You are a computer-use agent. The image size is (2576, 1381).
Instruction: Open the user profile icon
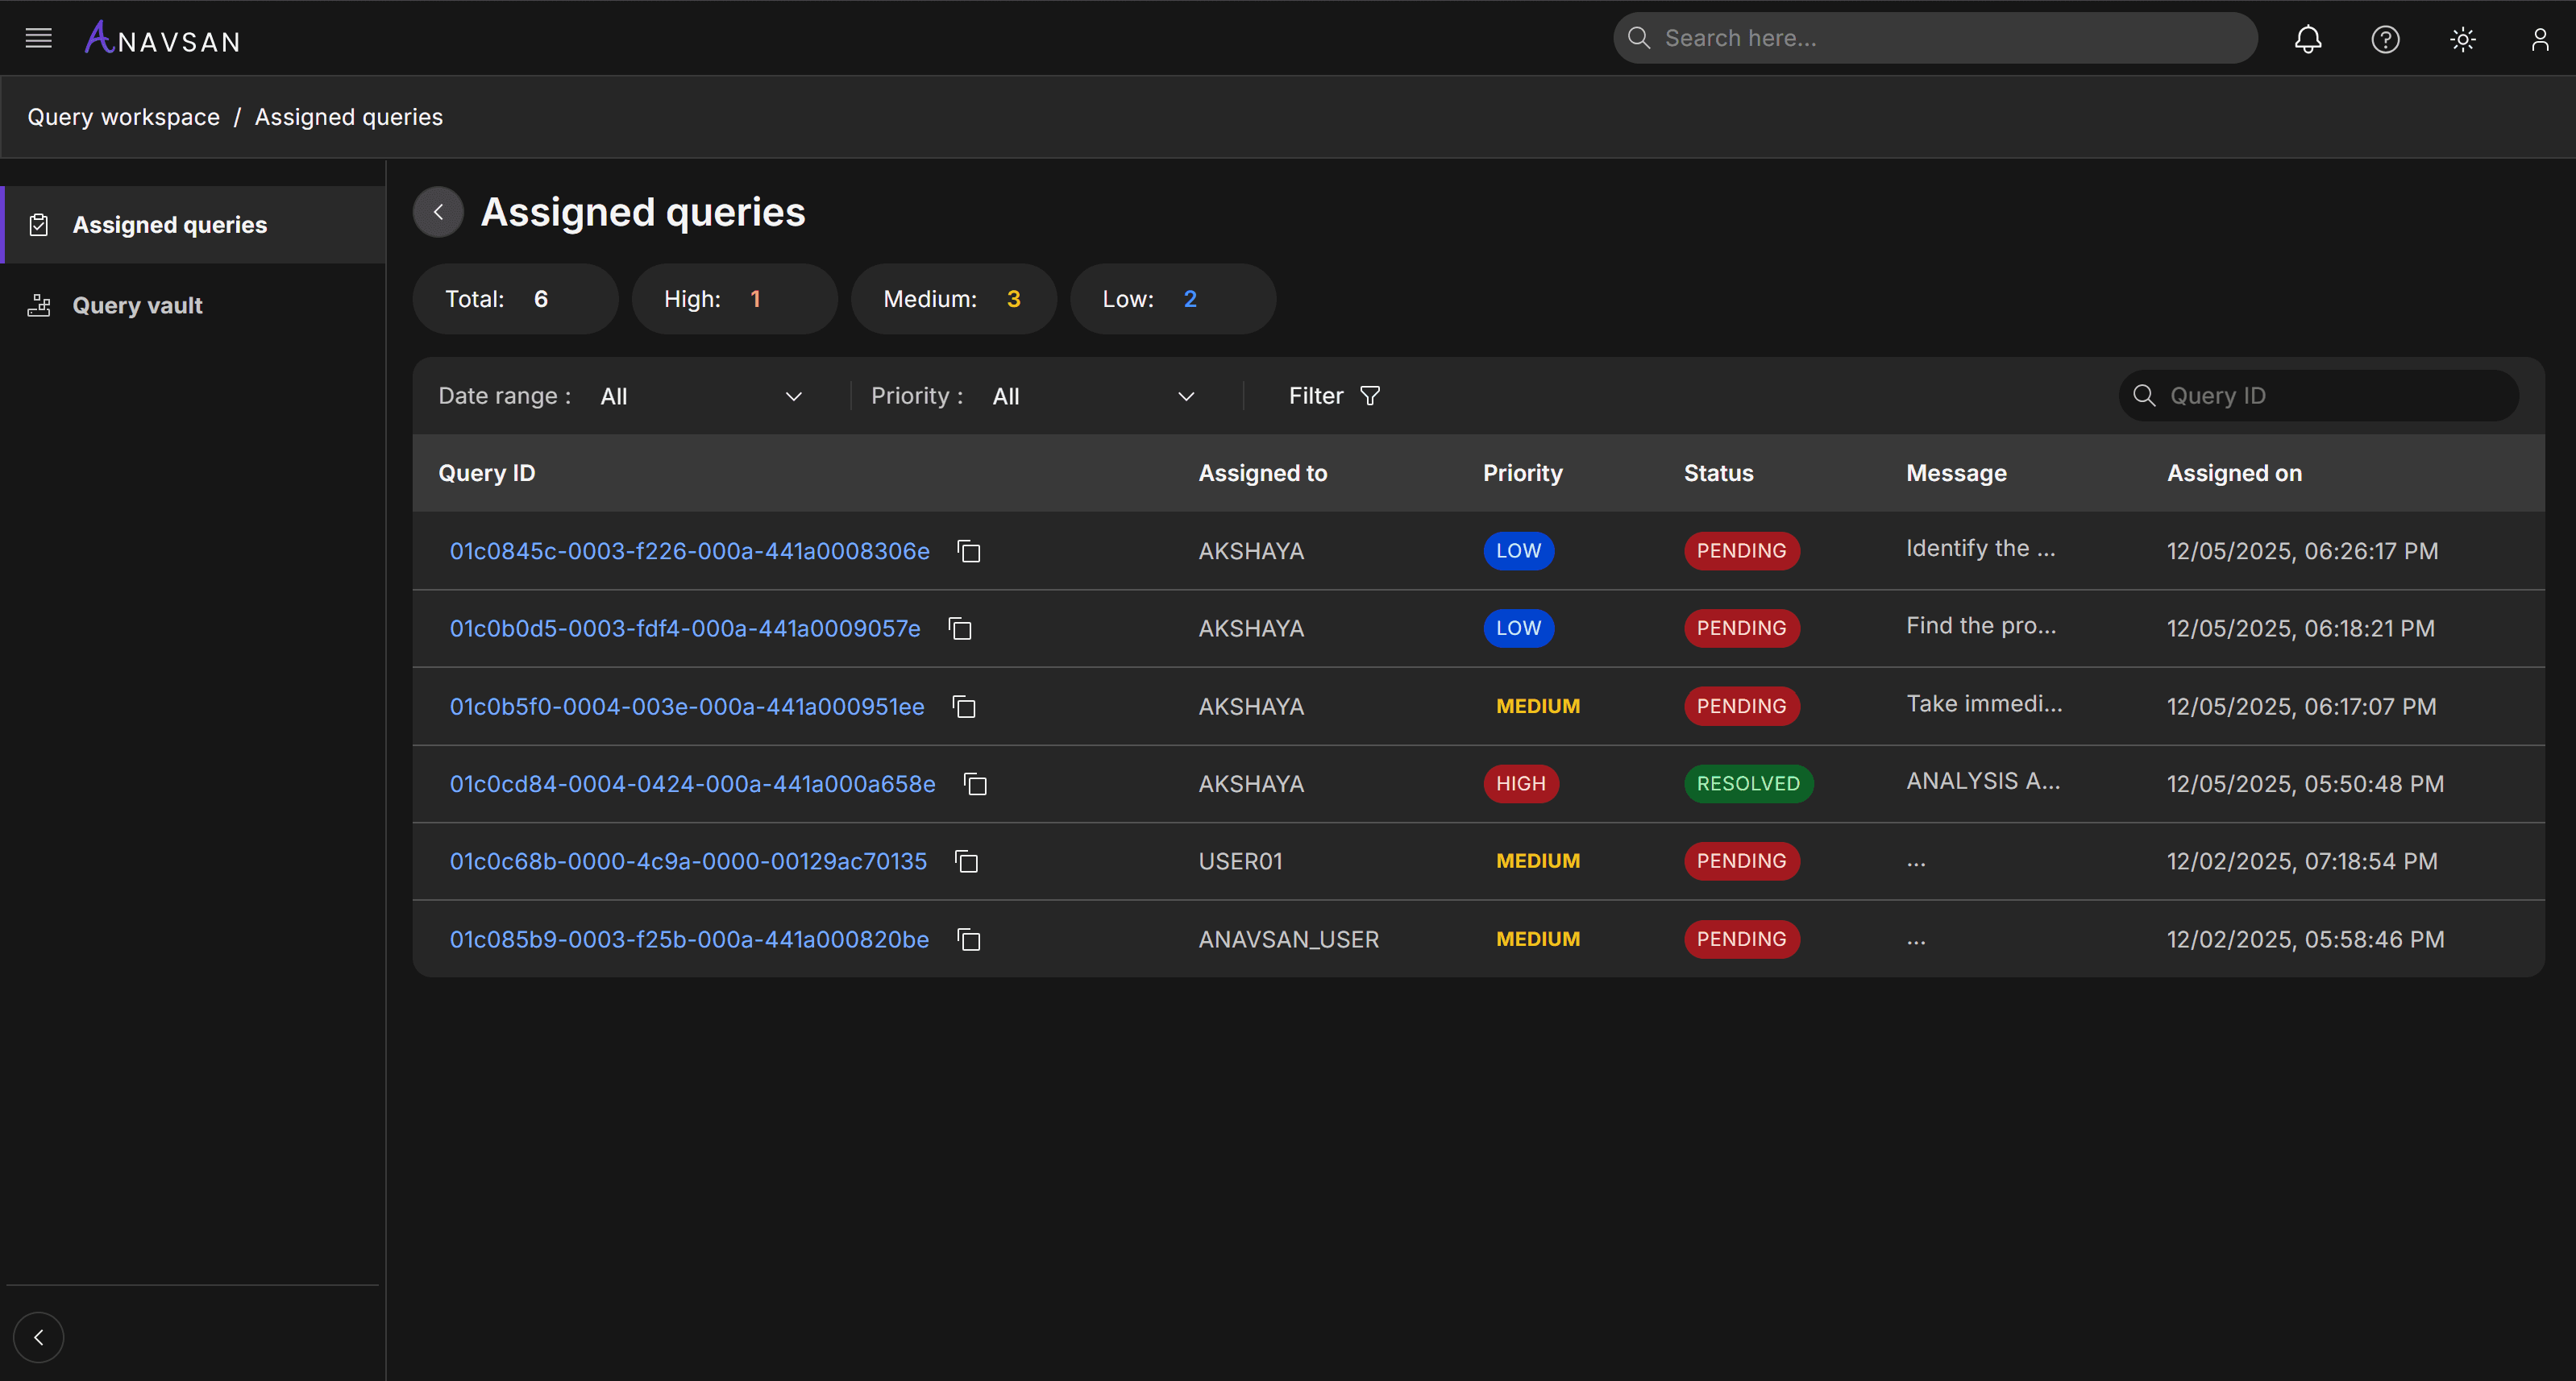pos(2539,39)
